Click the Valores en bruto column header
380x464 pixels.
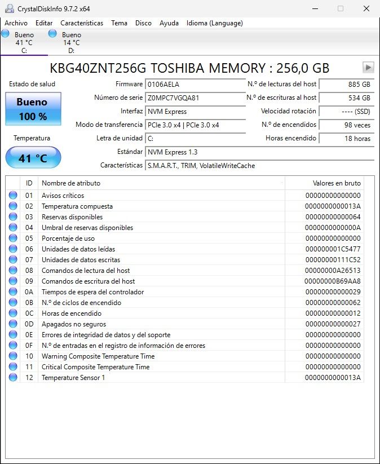pyautogui.click(x=324, y=183)
